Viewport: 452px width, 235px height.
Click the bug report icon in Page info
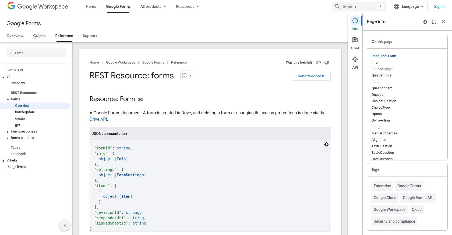(425, 22)
